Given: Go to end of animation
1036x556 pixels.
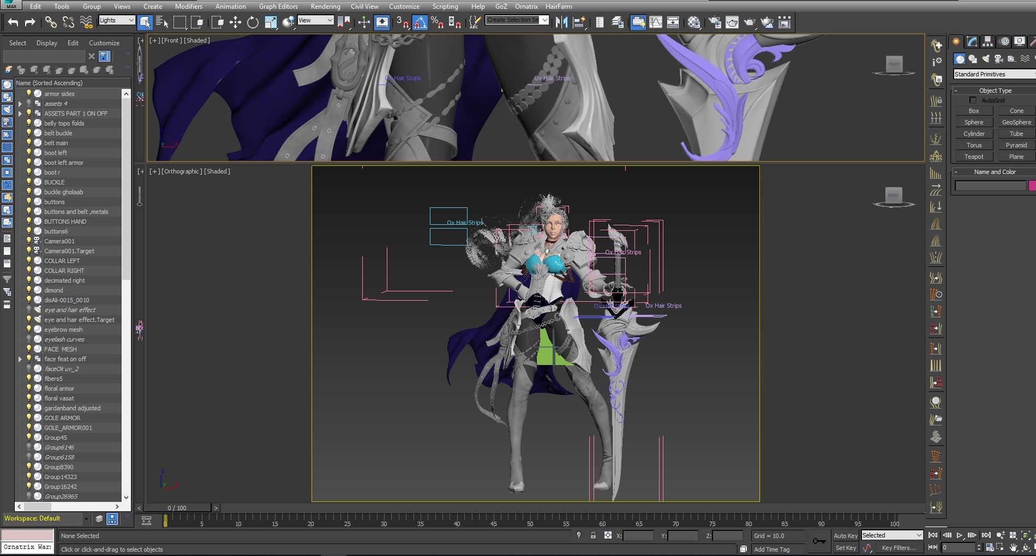Looking at the screenshot, I should point(986,535).
